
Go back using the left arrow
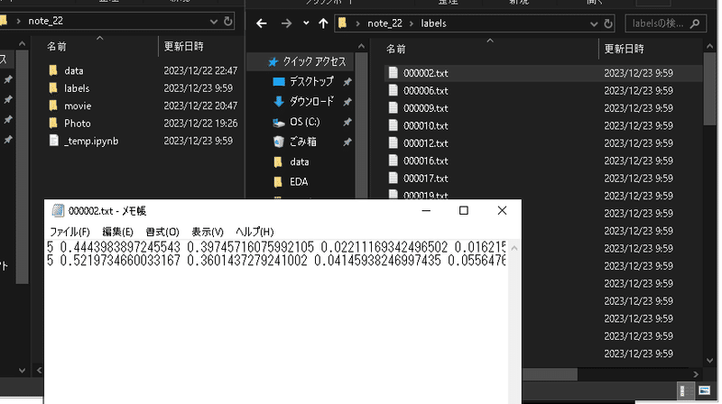coord(262,23)
